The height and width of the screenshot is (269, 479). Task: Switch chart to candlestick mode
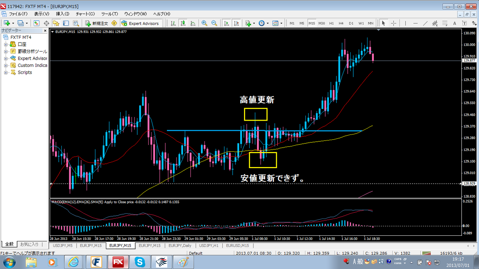click(x=183, y=23)
